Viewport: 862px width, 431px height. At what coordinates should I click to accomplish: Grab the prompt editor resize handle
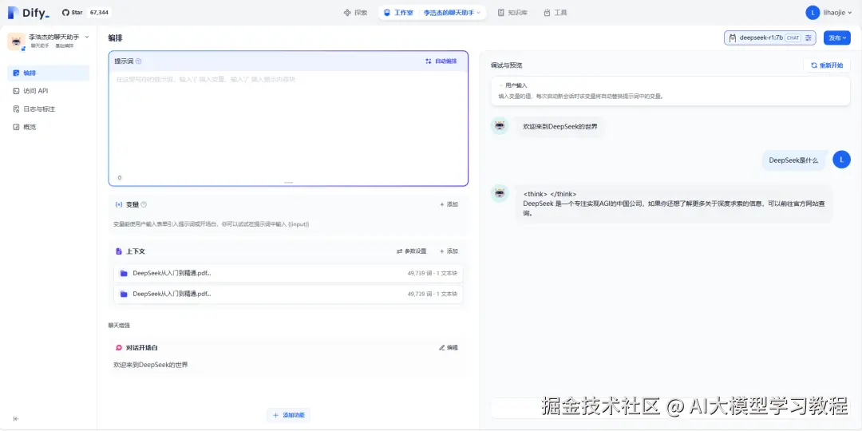[289, 183]
